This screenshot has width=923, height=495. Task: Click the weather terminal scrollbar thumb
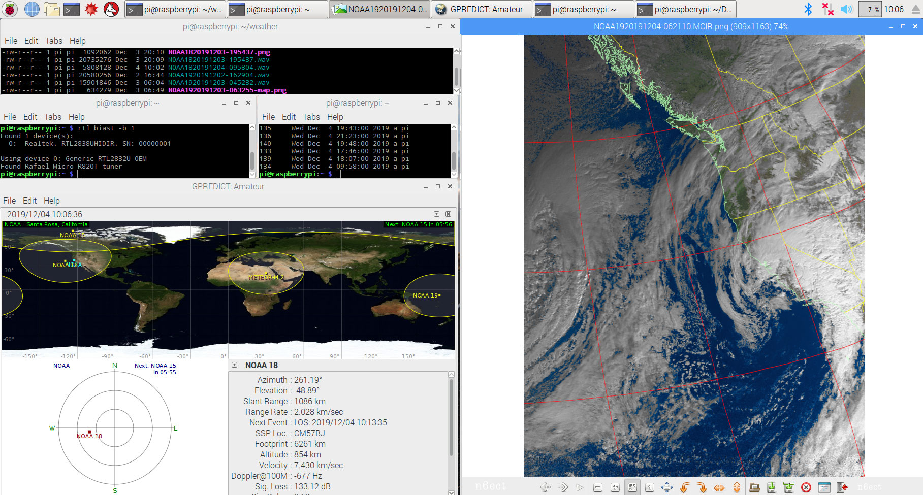click(456, 76)
